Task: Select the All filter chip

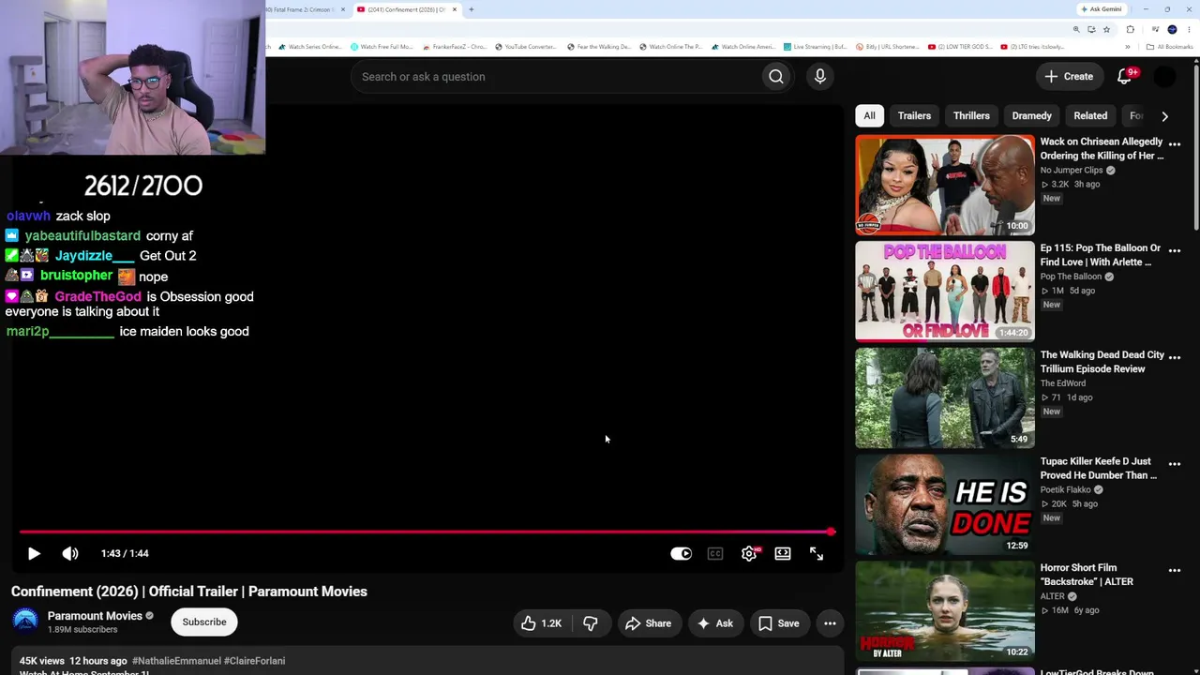Action: point(869,116)
